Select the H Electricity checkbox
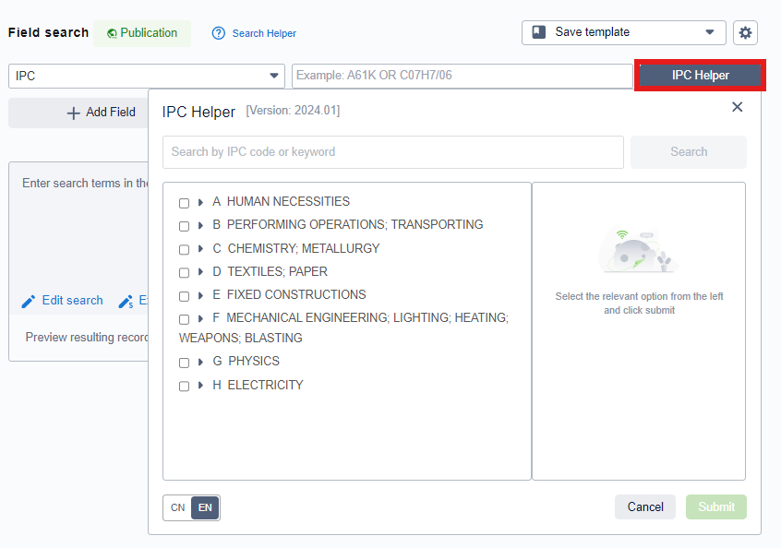 [x=185, y=387]
